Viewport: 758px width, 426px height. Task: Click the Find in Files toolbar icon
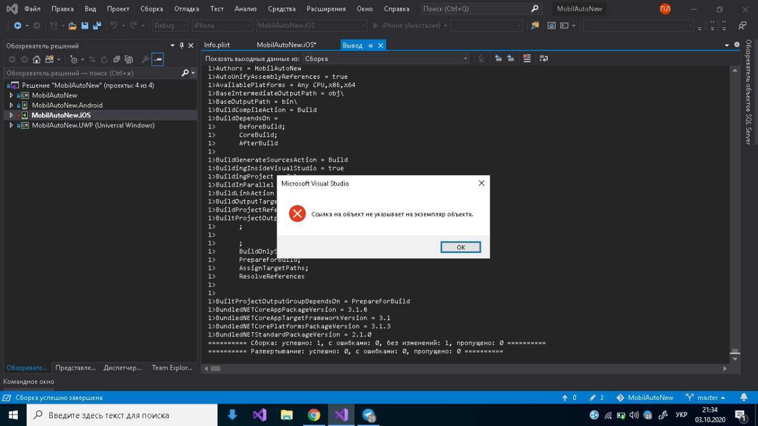(535, 25)
